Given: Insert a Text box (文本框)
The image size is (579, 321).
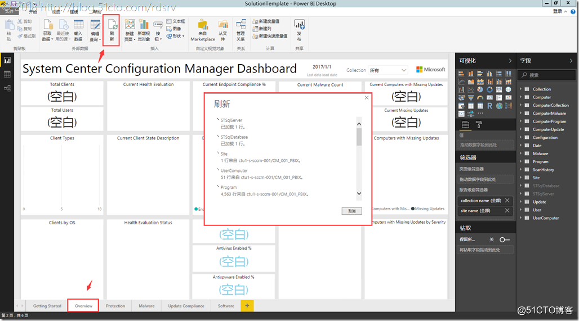Looking at the screenshot, I should pos(176,21).
